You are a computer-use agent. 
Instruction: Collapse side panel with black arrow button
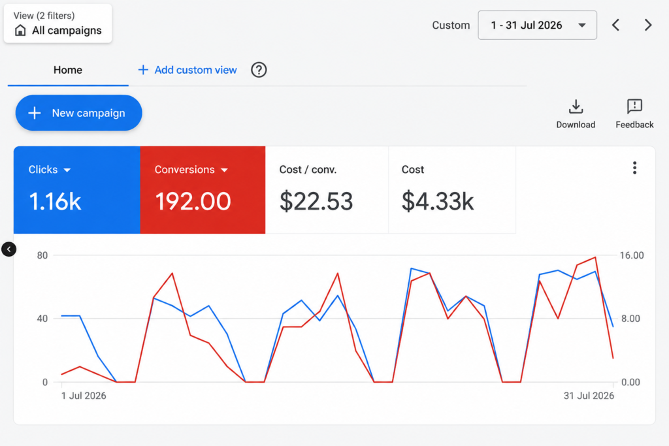tap(9, 249)
